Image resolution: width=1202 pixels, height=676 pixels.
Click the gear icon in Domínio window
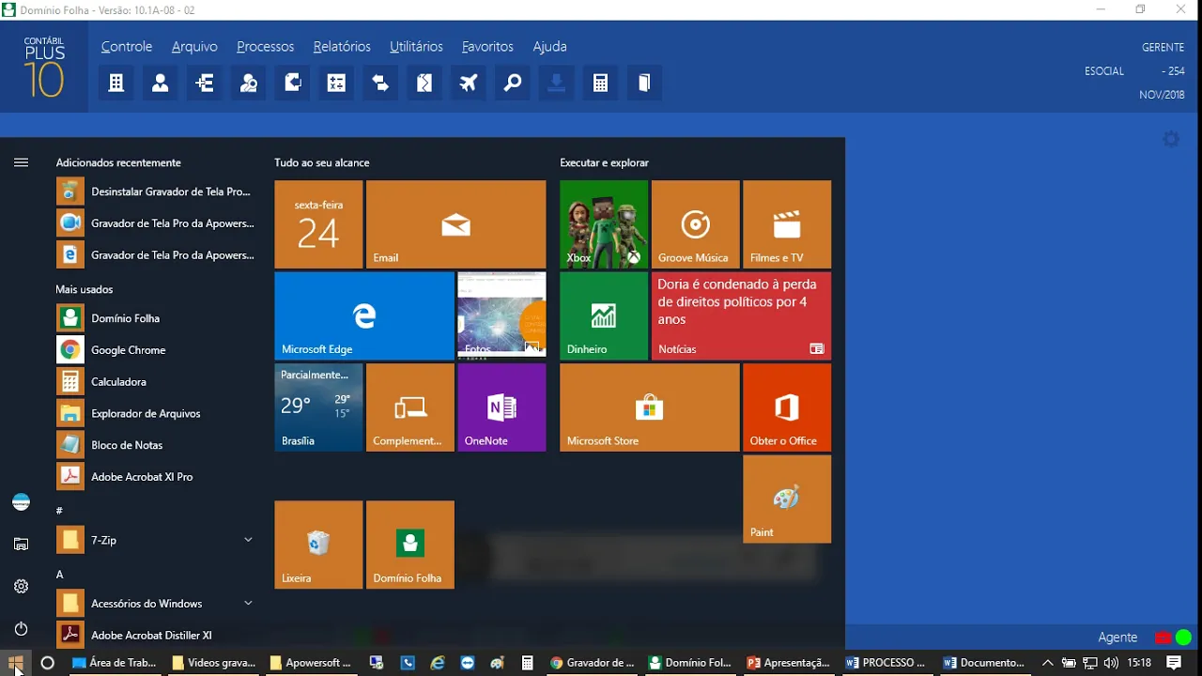click(1171, 139)
